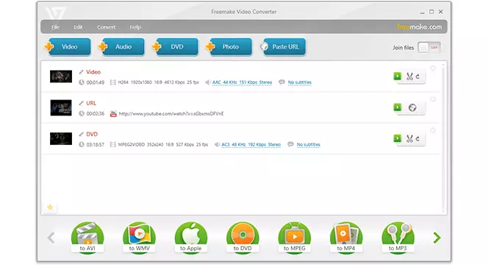This screenshot has height=265, width=488.
Task: Open the globe icon on the URL row
Action: tap(412, 107)
